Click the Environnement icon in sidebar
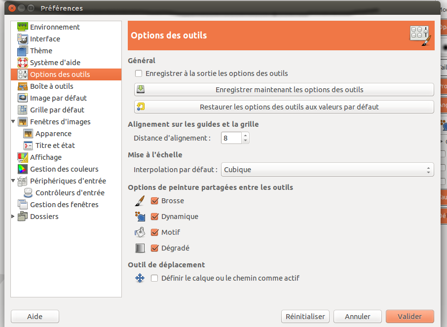 point(23,27)
